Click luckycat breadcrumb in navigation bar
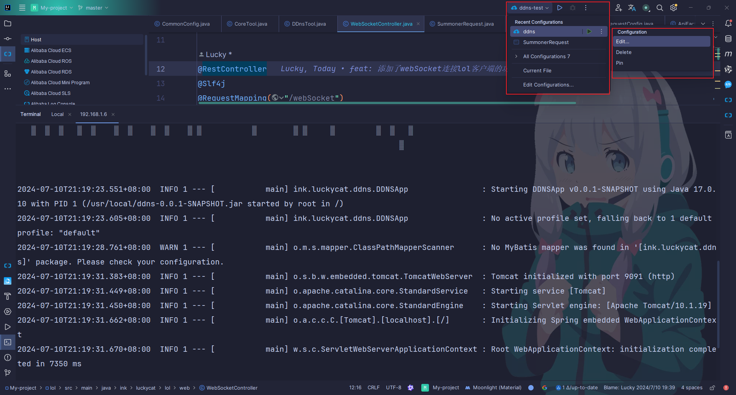736x395 pixels. tap(146, 388)
